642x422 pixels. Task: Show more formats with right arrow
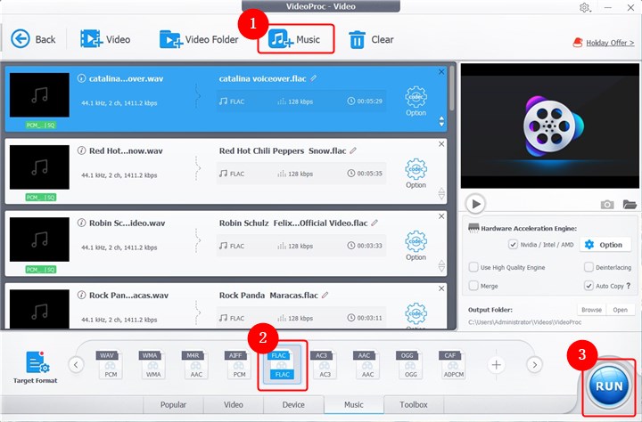pos(534,364)
